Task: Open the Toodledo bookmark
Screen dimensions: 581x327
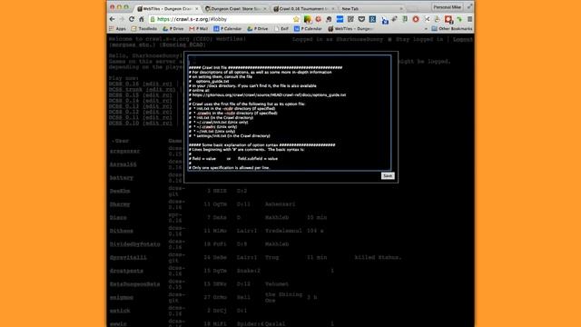Action: click(x=144, y=28)
